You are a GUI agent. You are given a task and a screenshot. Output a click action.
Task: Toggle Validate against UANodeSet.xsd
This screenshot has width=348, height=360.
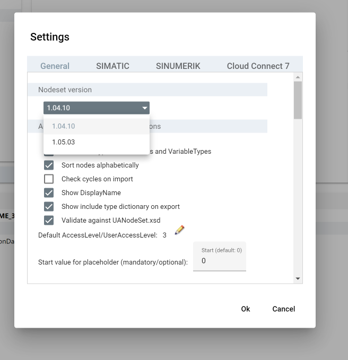pyautogui.click(x=49, y=221)
